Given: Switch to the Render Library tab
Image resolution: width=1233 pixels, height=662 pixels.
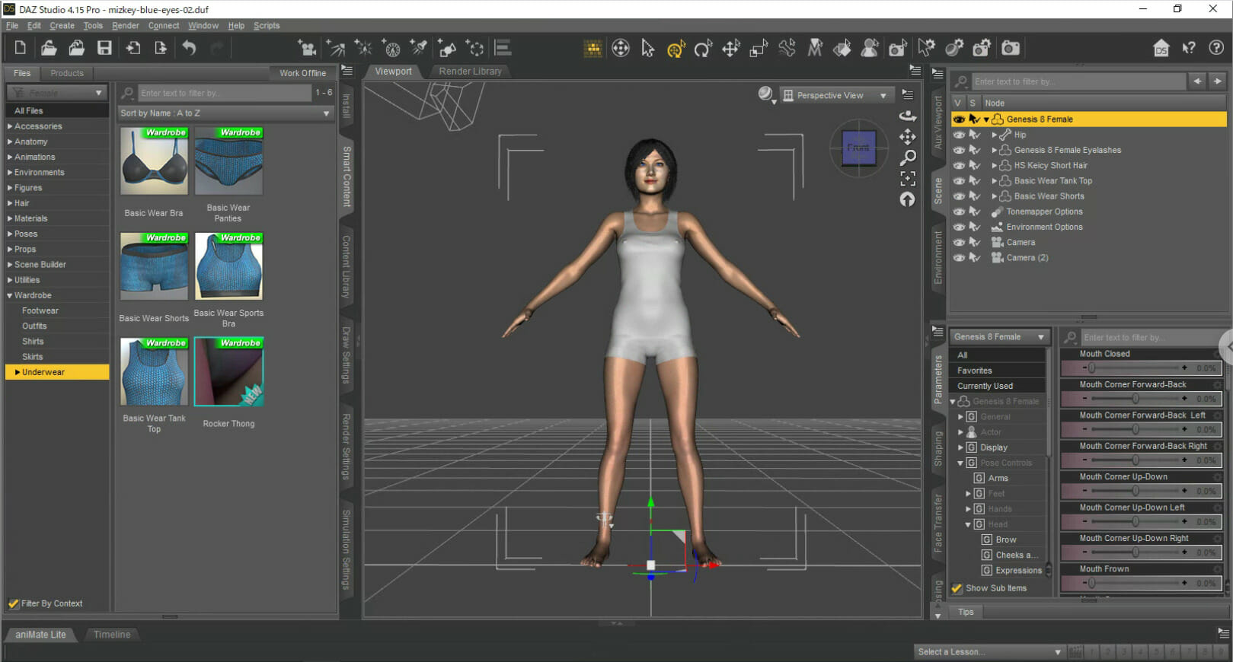Looking at the screenshot, I should click(x=471, y=71).
